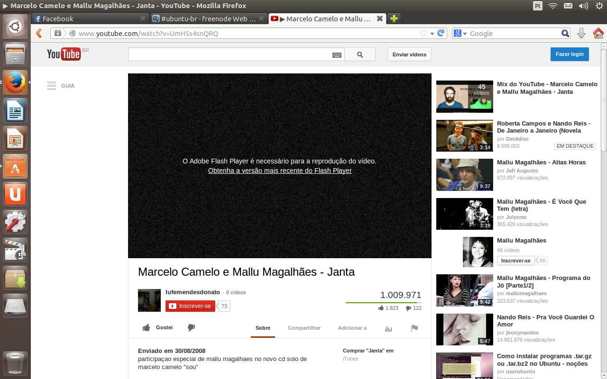The height and width of the screenshot is (379, 607).
Task: Open lufemendesdonato channel link
Action: [x=193, y=292]
